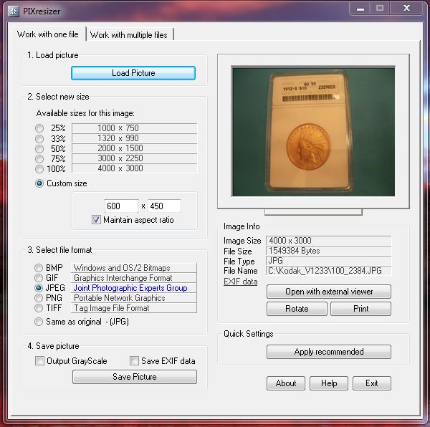The height and width of the screenshot is (427, 430).
Task: Click Open with external viewer button
Action: pos(329,292)
